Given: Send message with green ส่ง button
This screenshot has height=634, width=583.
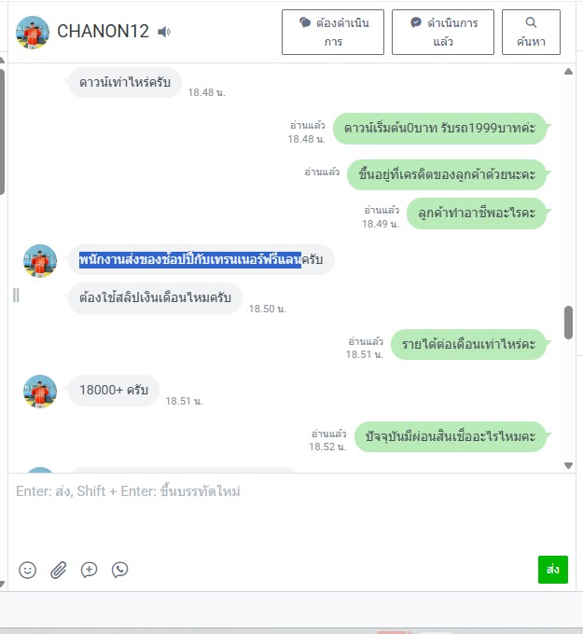Looking at the screenshot, I should pyautogui.click(x=553, y=570).
